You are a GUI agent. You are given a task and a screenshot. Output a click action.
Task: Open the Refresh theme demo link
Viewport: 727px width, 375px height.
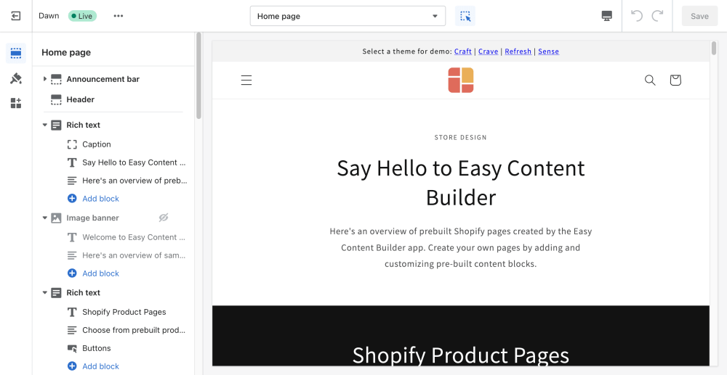518,51
